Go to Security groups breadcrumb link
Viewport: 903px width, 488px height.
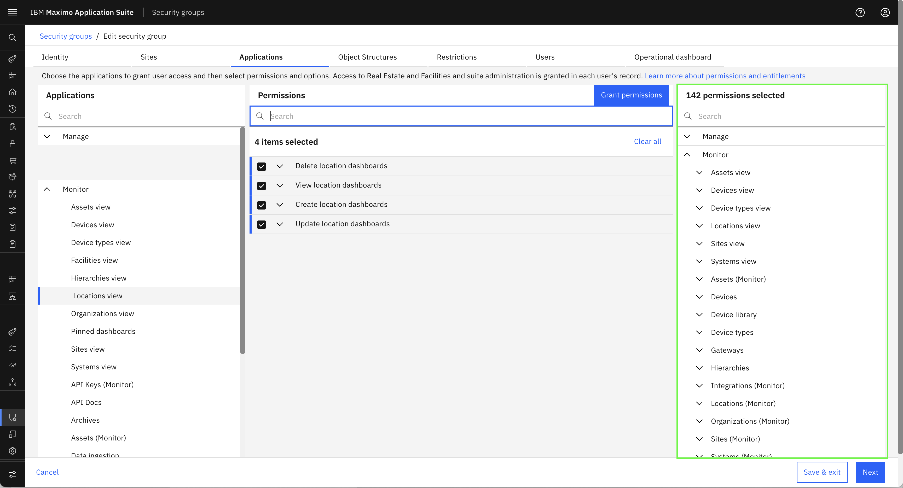point(66,36)
